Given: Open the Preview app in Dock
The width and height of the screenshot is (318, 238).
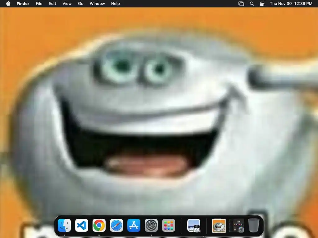Looking at the screenshot, I should coord(194,225).
